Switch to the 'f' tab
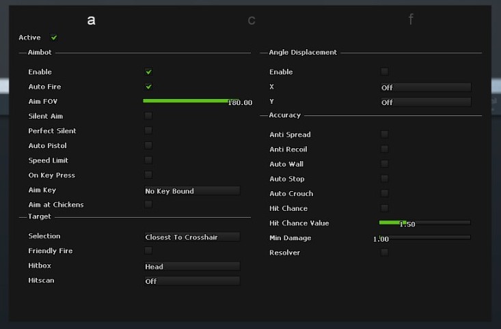The height and width of the screenshot is (329, 501). tap(411, 19)
